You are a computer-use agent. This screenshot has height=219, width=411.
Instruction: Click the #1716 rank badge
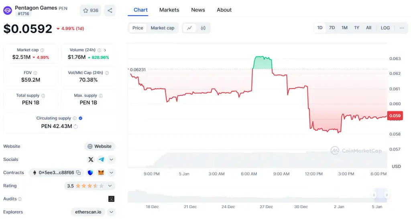(x=23, y=14)
